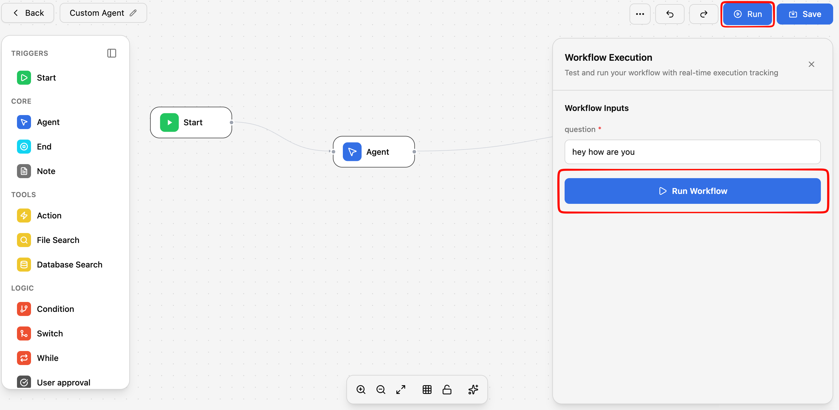Screen dimensions: 839x410
Task: Close the Workflow Execution panel
Action: pos(811,64)
